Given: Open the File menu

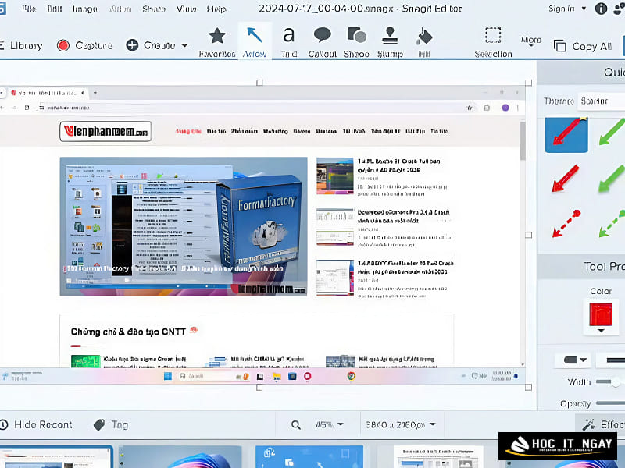Looking at the screenshot, I should (x=29, y=9).
